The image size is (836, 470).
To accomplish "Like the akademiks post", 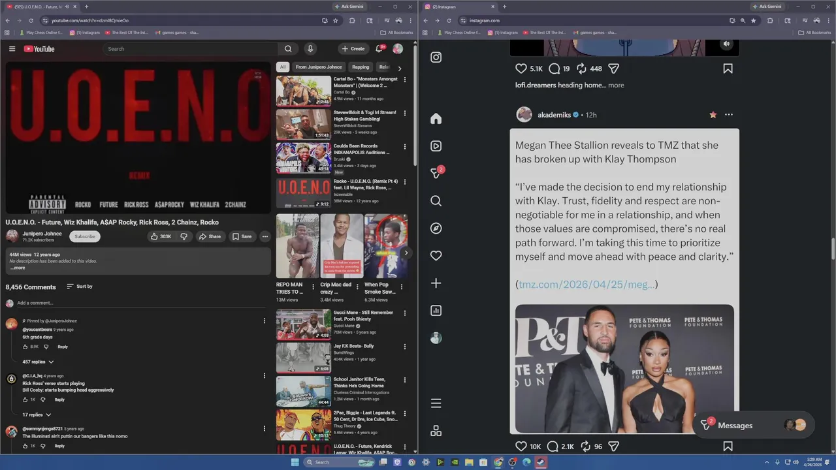I will [x=521, y=446].
